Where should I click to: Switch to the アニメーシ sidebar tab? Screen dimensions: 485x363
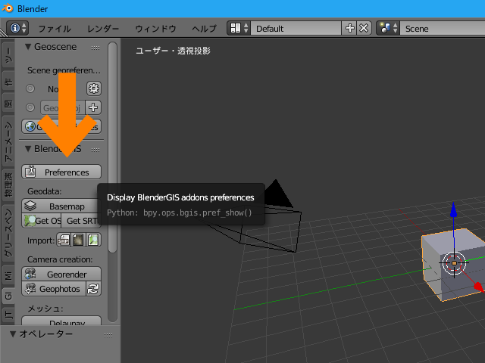[x=8, y=141]
